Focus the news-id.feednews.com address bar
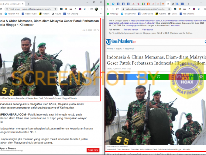 click(36, 9)
